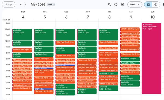Open No Lessons Recitals Sunday event
The height and width of the screenshot is (100, 164).
tap(151, 58)
